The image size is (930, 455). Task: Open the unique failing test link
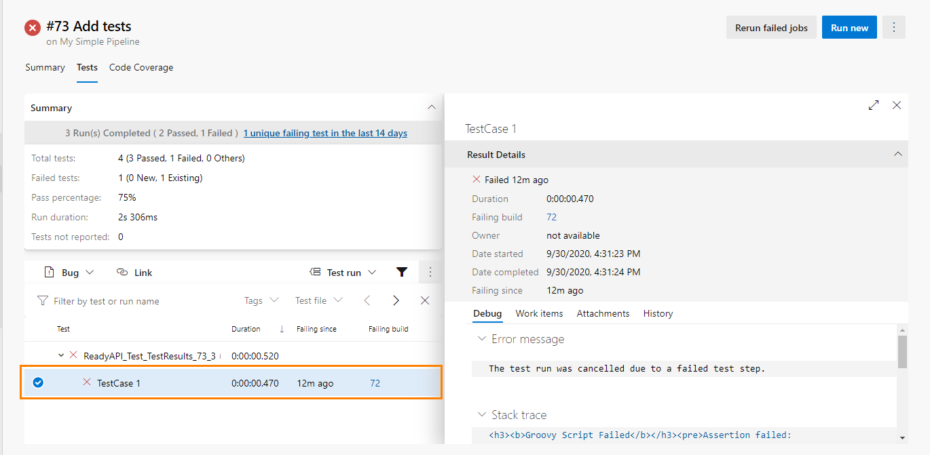click(x=325, y=133)
